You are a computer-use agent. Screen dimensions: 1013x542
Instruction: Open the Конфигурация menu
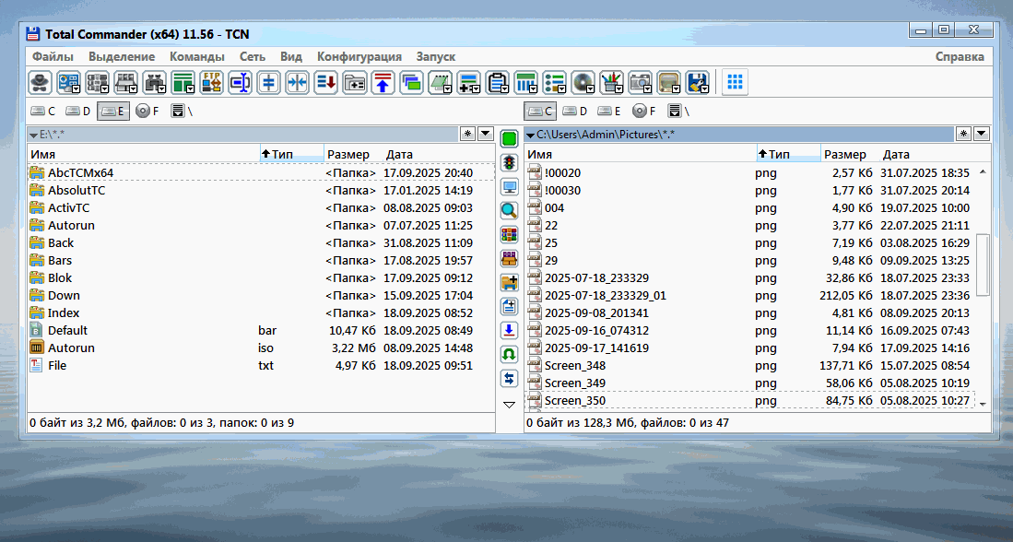click(359, 57)
